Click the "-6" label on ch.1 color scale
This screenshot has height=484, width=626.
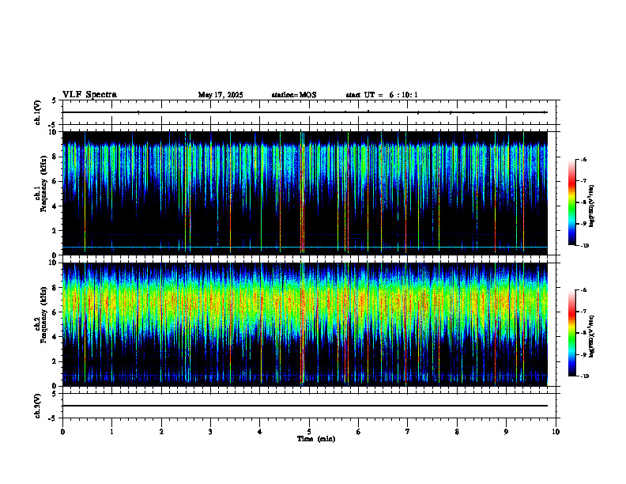tap(583, 159)
